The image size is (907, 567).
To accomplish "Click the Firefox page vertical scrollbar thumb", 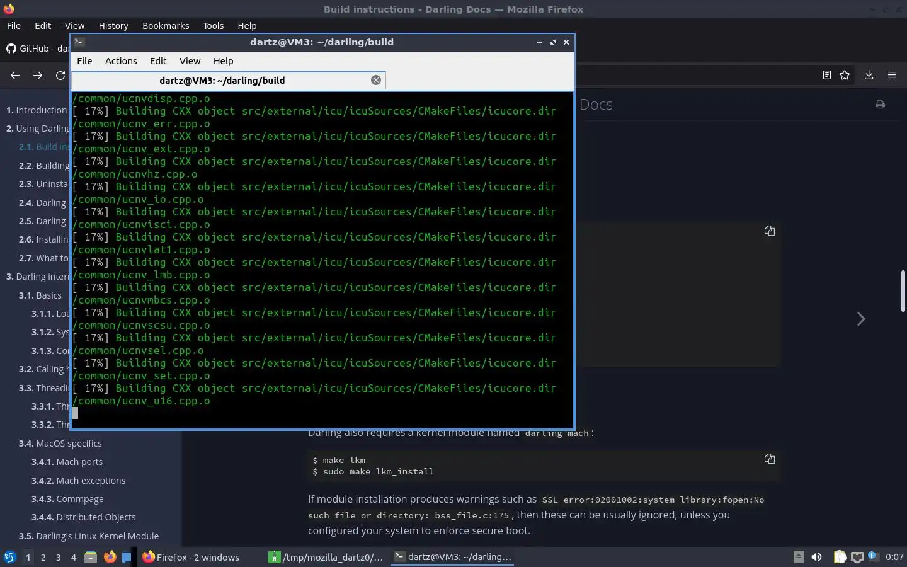I will click(x=903, y=290).
